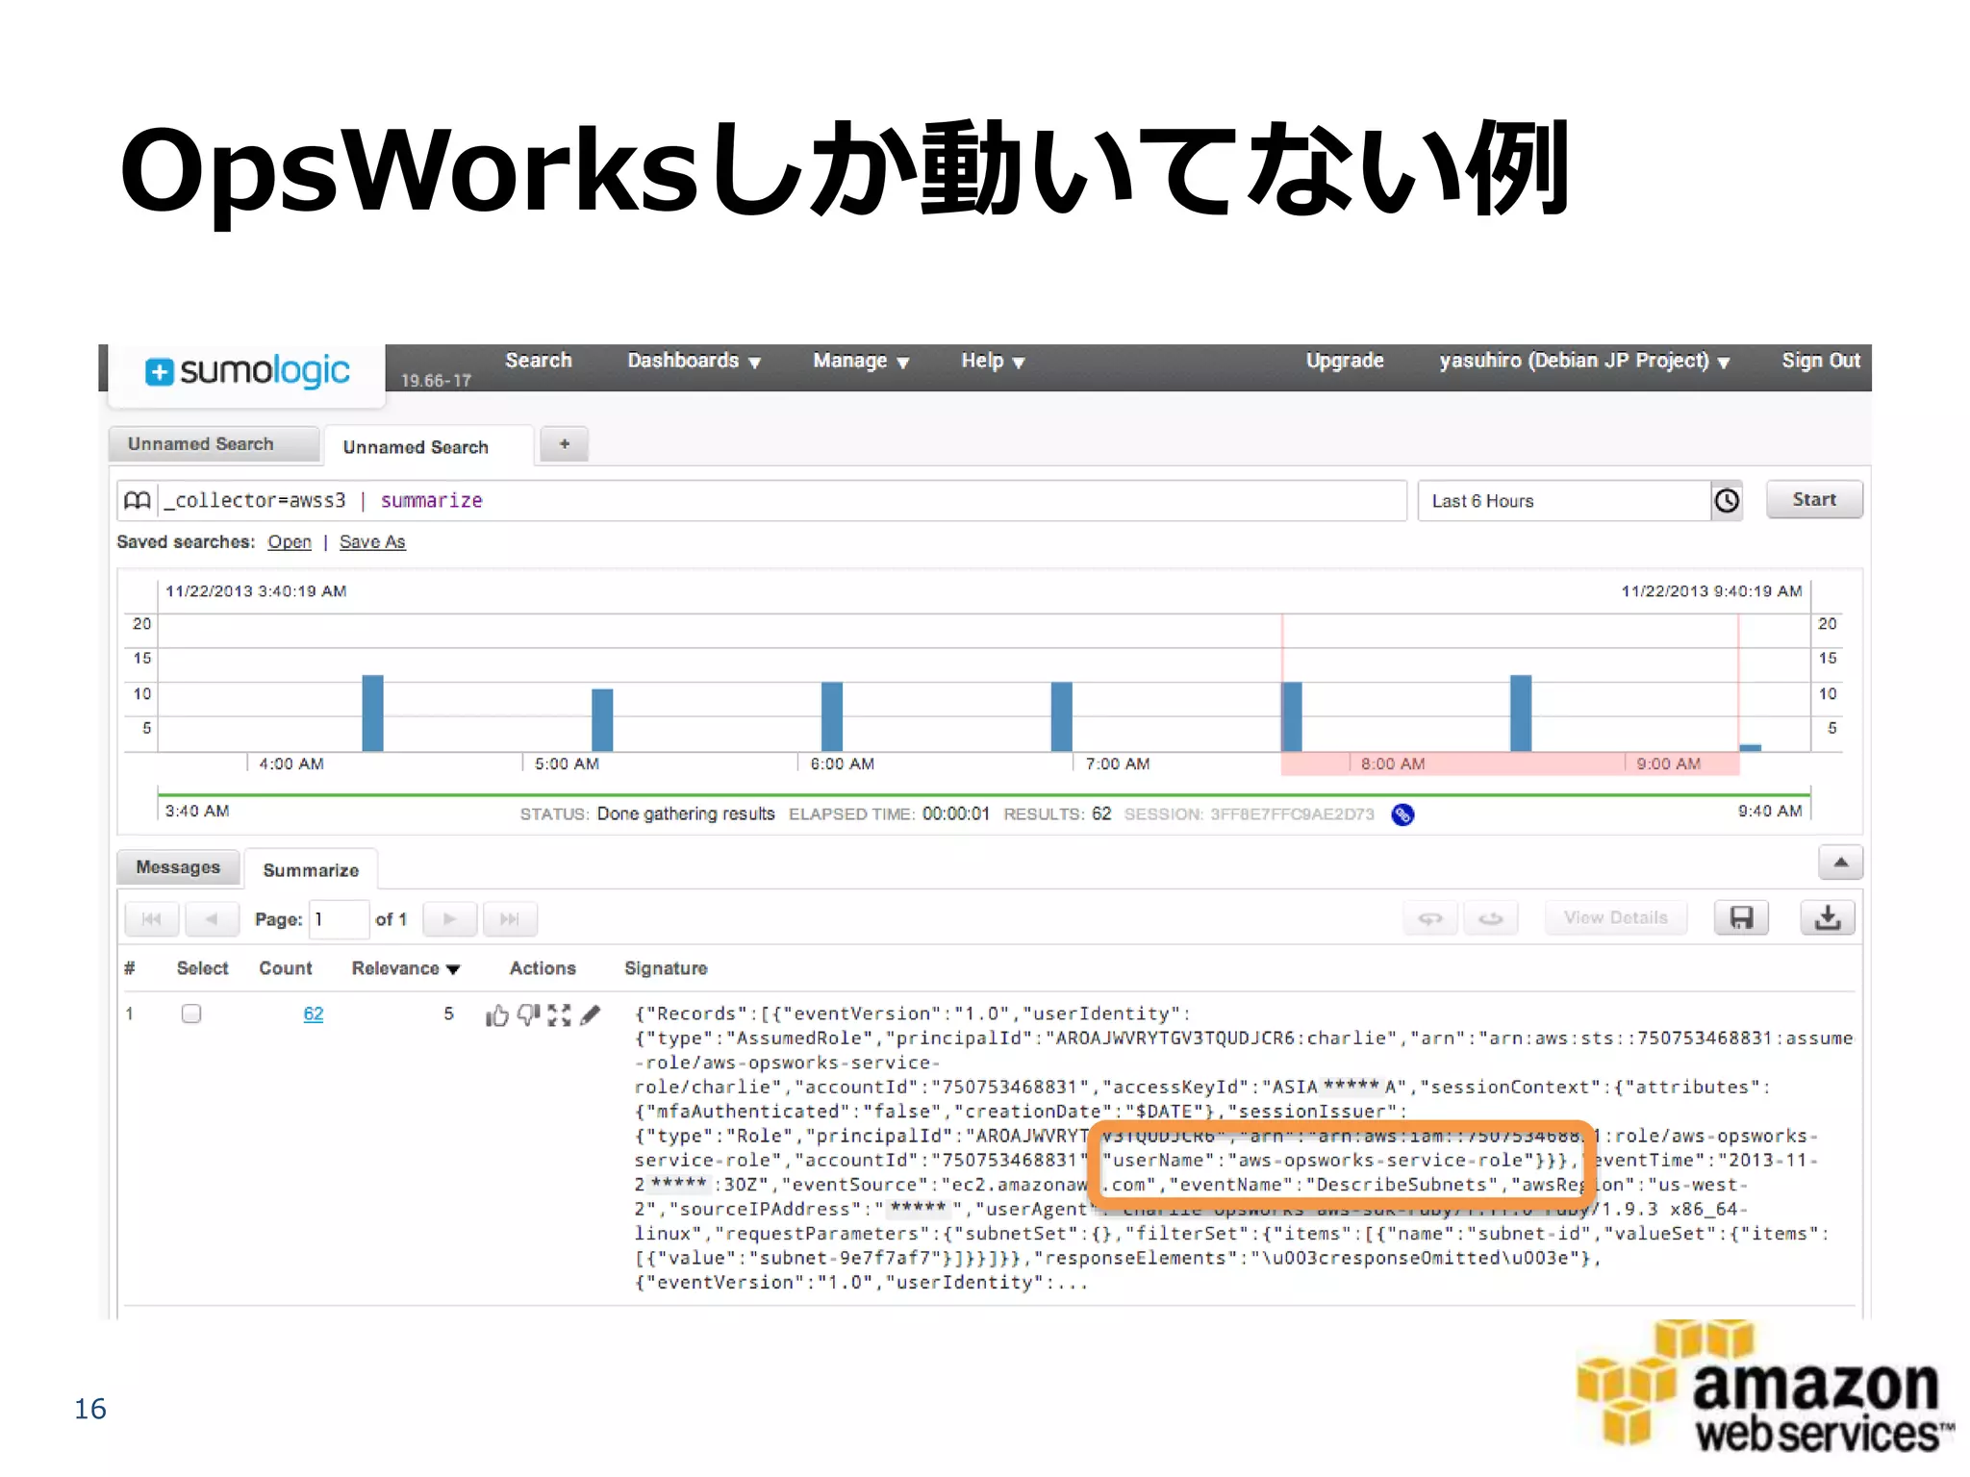
Task: Click the Page number input field
Action: point(339,919)
